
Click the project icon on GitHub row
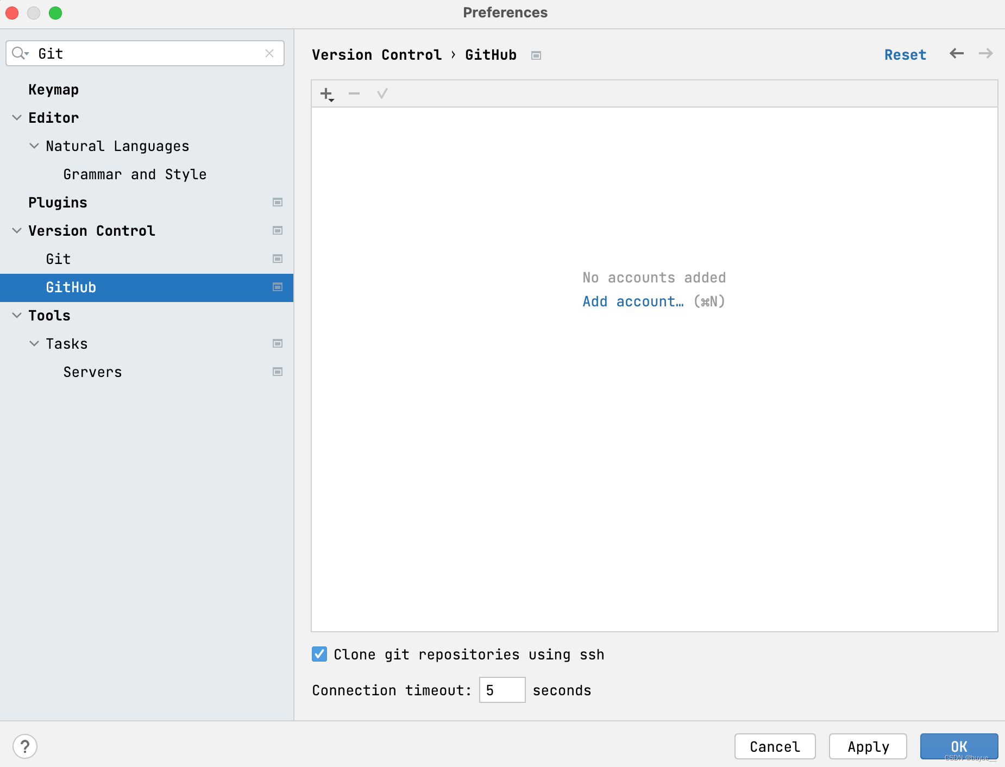pyautogui.click(x=278, y=287)
